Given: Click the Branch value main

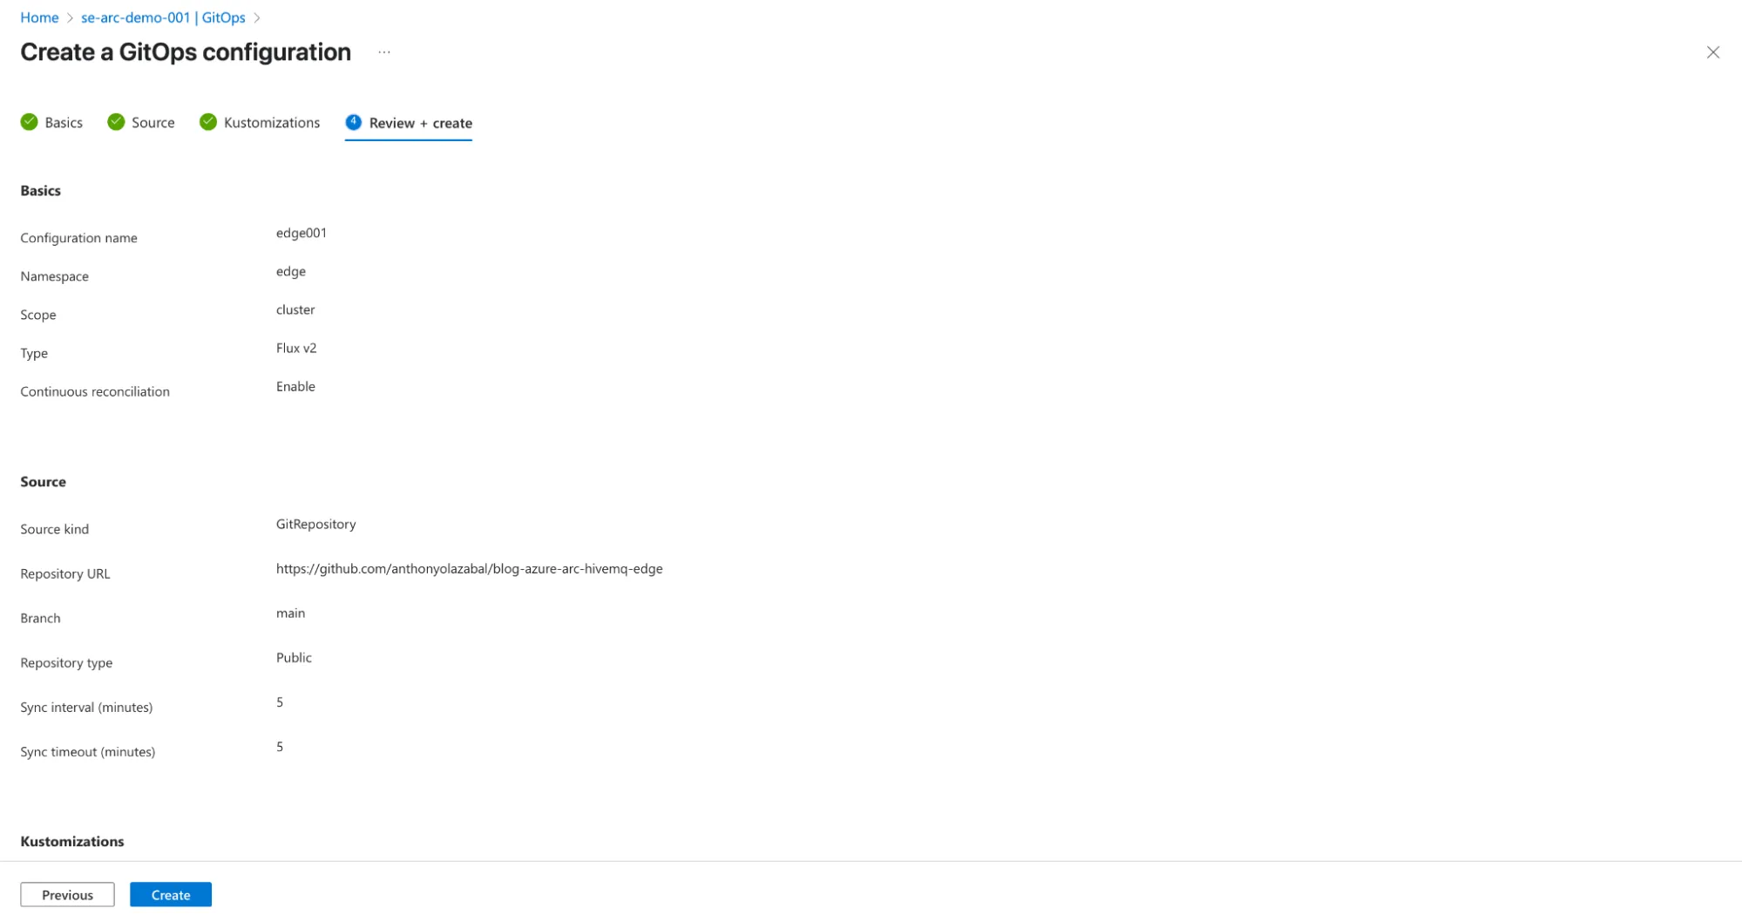Looking at the screenshot, I should (291, 613).
